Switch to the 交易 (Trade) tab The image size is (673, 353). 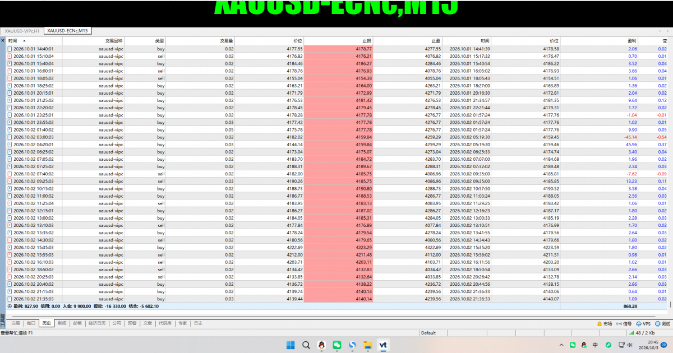click(15, 323)
